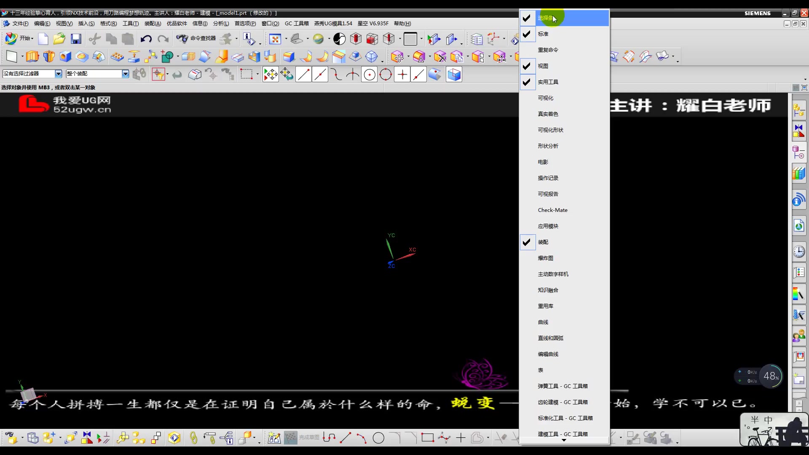Enable the arc center snap point icon
This screenshot has width=809, height=455.
click(x=369, y=75)
